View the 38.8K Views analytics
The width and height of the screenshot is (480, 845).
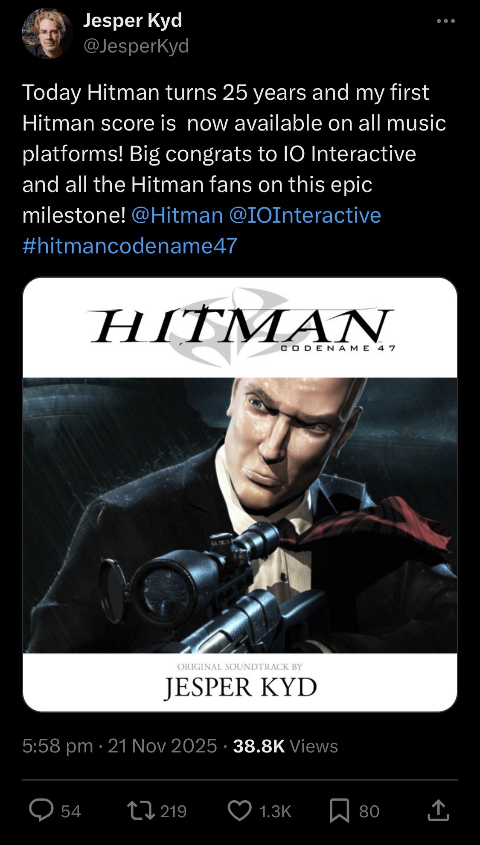coord(285,746)
